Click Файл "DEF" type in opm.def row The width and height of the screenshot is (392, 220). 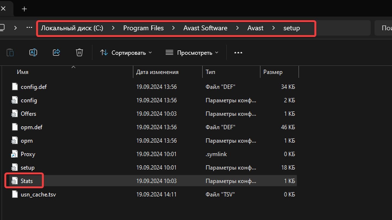(220, 127)
